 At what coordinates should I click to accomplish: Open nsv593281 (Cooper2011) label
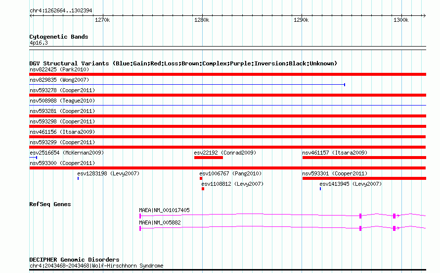coord(62,111)
